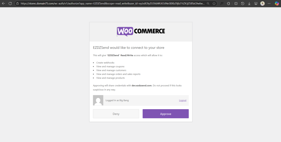Open the browser extensions puzzle icon

pyautogui.click(x=229, y=4)
